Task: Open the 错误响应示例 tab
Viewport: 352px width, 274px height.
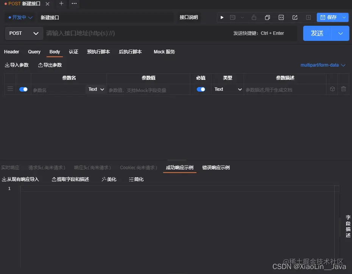Action: click(215, 167)
